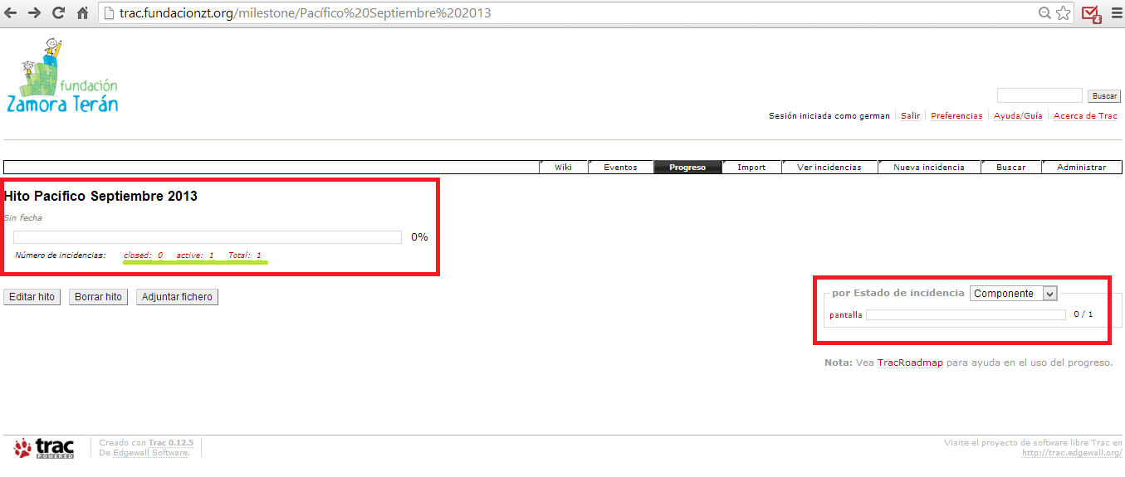Open the Componente grouping dropdown
Screen dimensions: 1125x477
pos(1013,294)
